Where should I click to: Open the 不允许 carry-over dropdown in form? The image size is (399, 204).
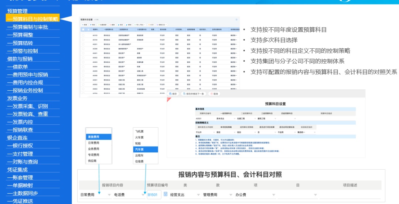205,132
